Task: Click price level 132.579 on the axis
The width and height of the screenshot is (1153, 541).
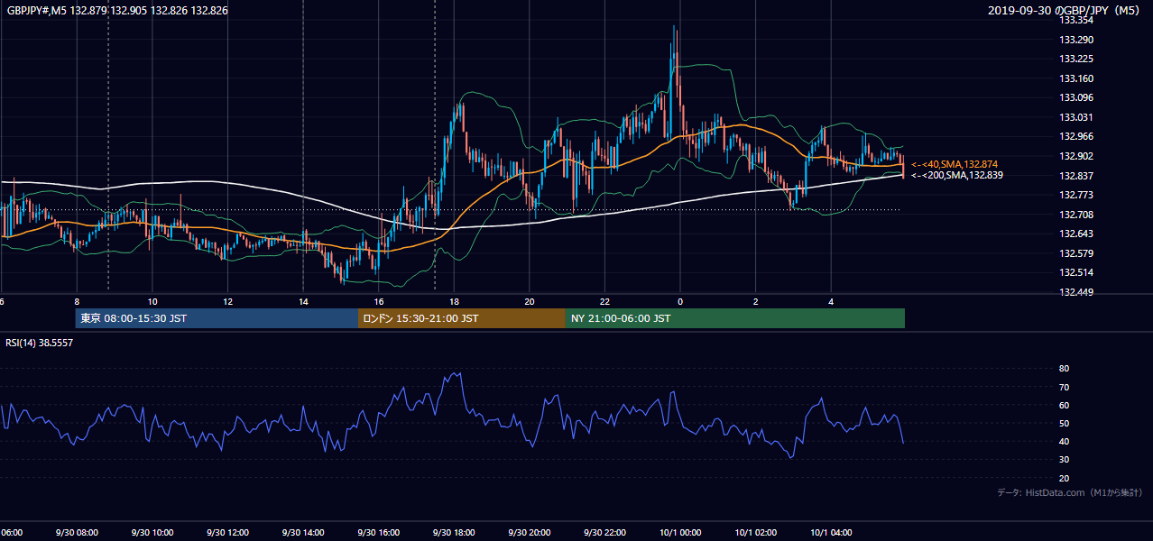Action: tap(1075, 253)
